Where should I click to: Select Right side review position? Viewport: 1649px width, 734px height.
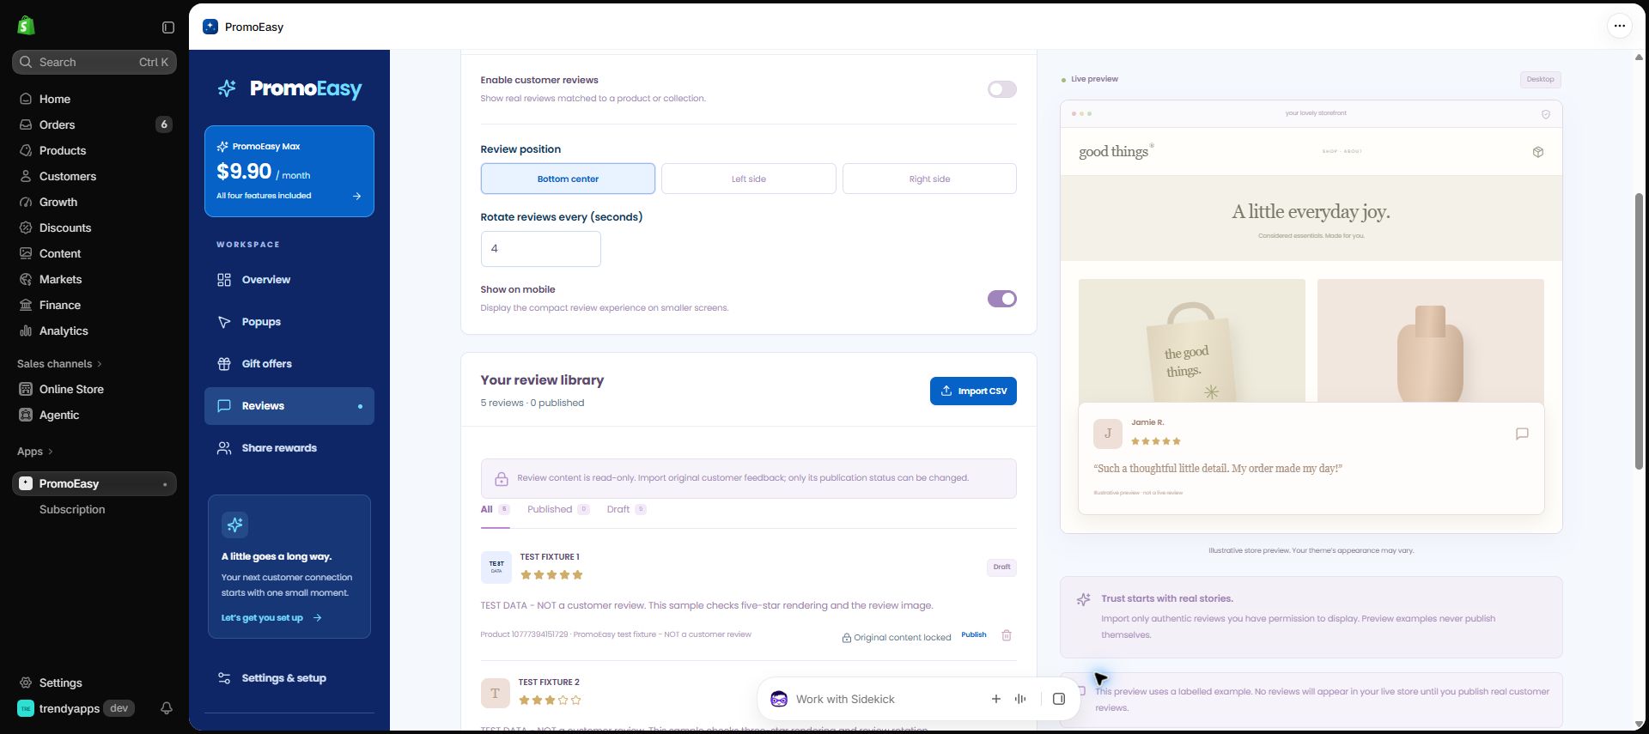click(929, 179)
